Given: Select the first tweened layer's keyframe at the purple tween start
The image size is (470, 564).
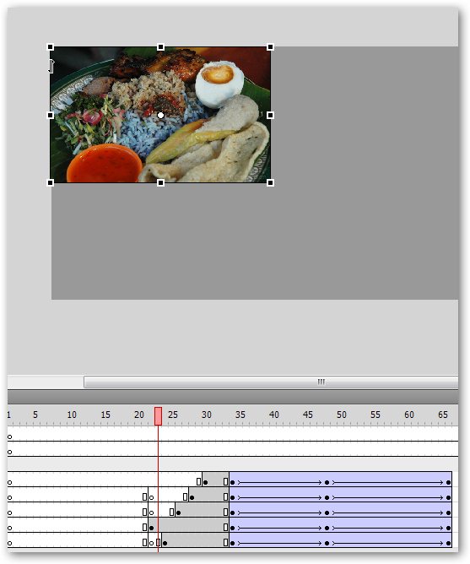Looking at the screenshot, I should point(232,482).
